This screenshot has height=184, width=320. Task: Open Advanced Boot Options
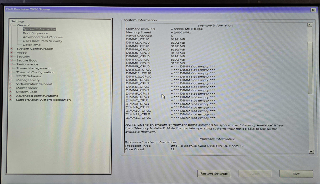pyautogui.click(x=42, y=37)
